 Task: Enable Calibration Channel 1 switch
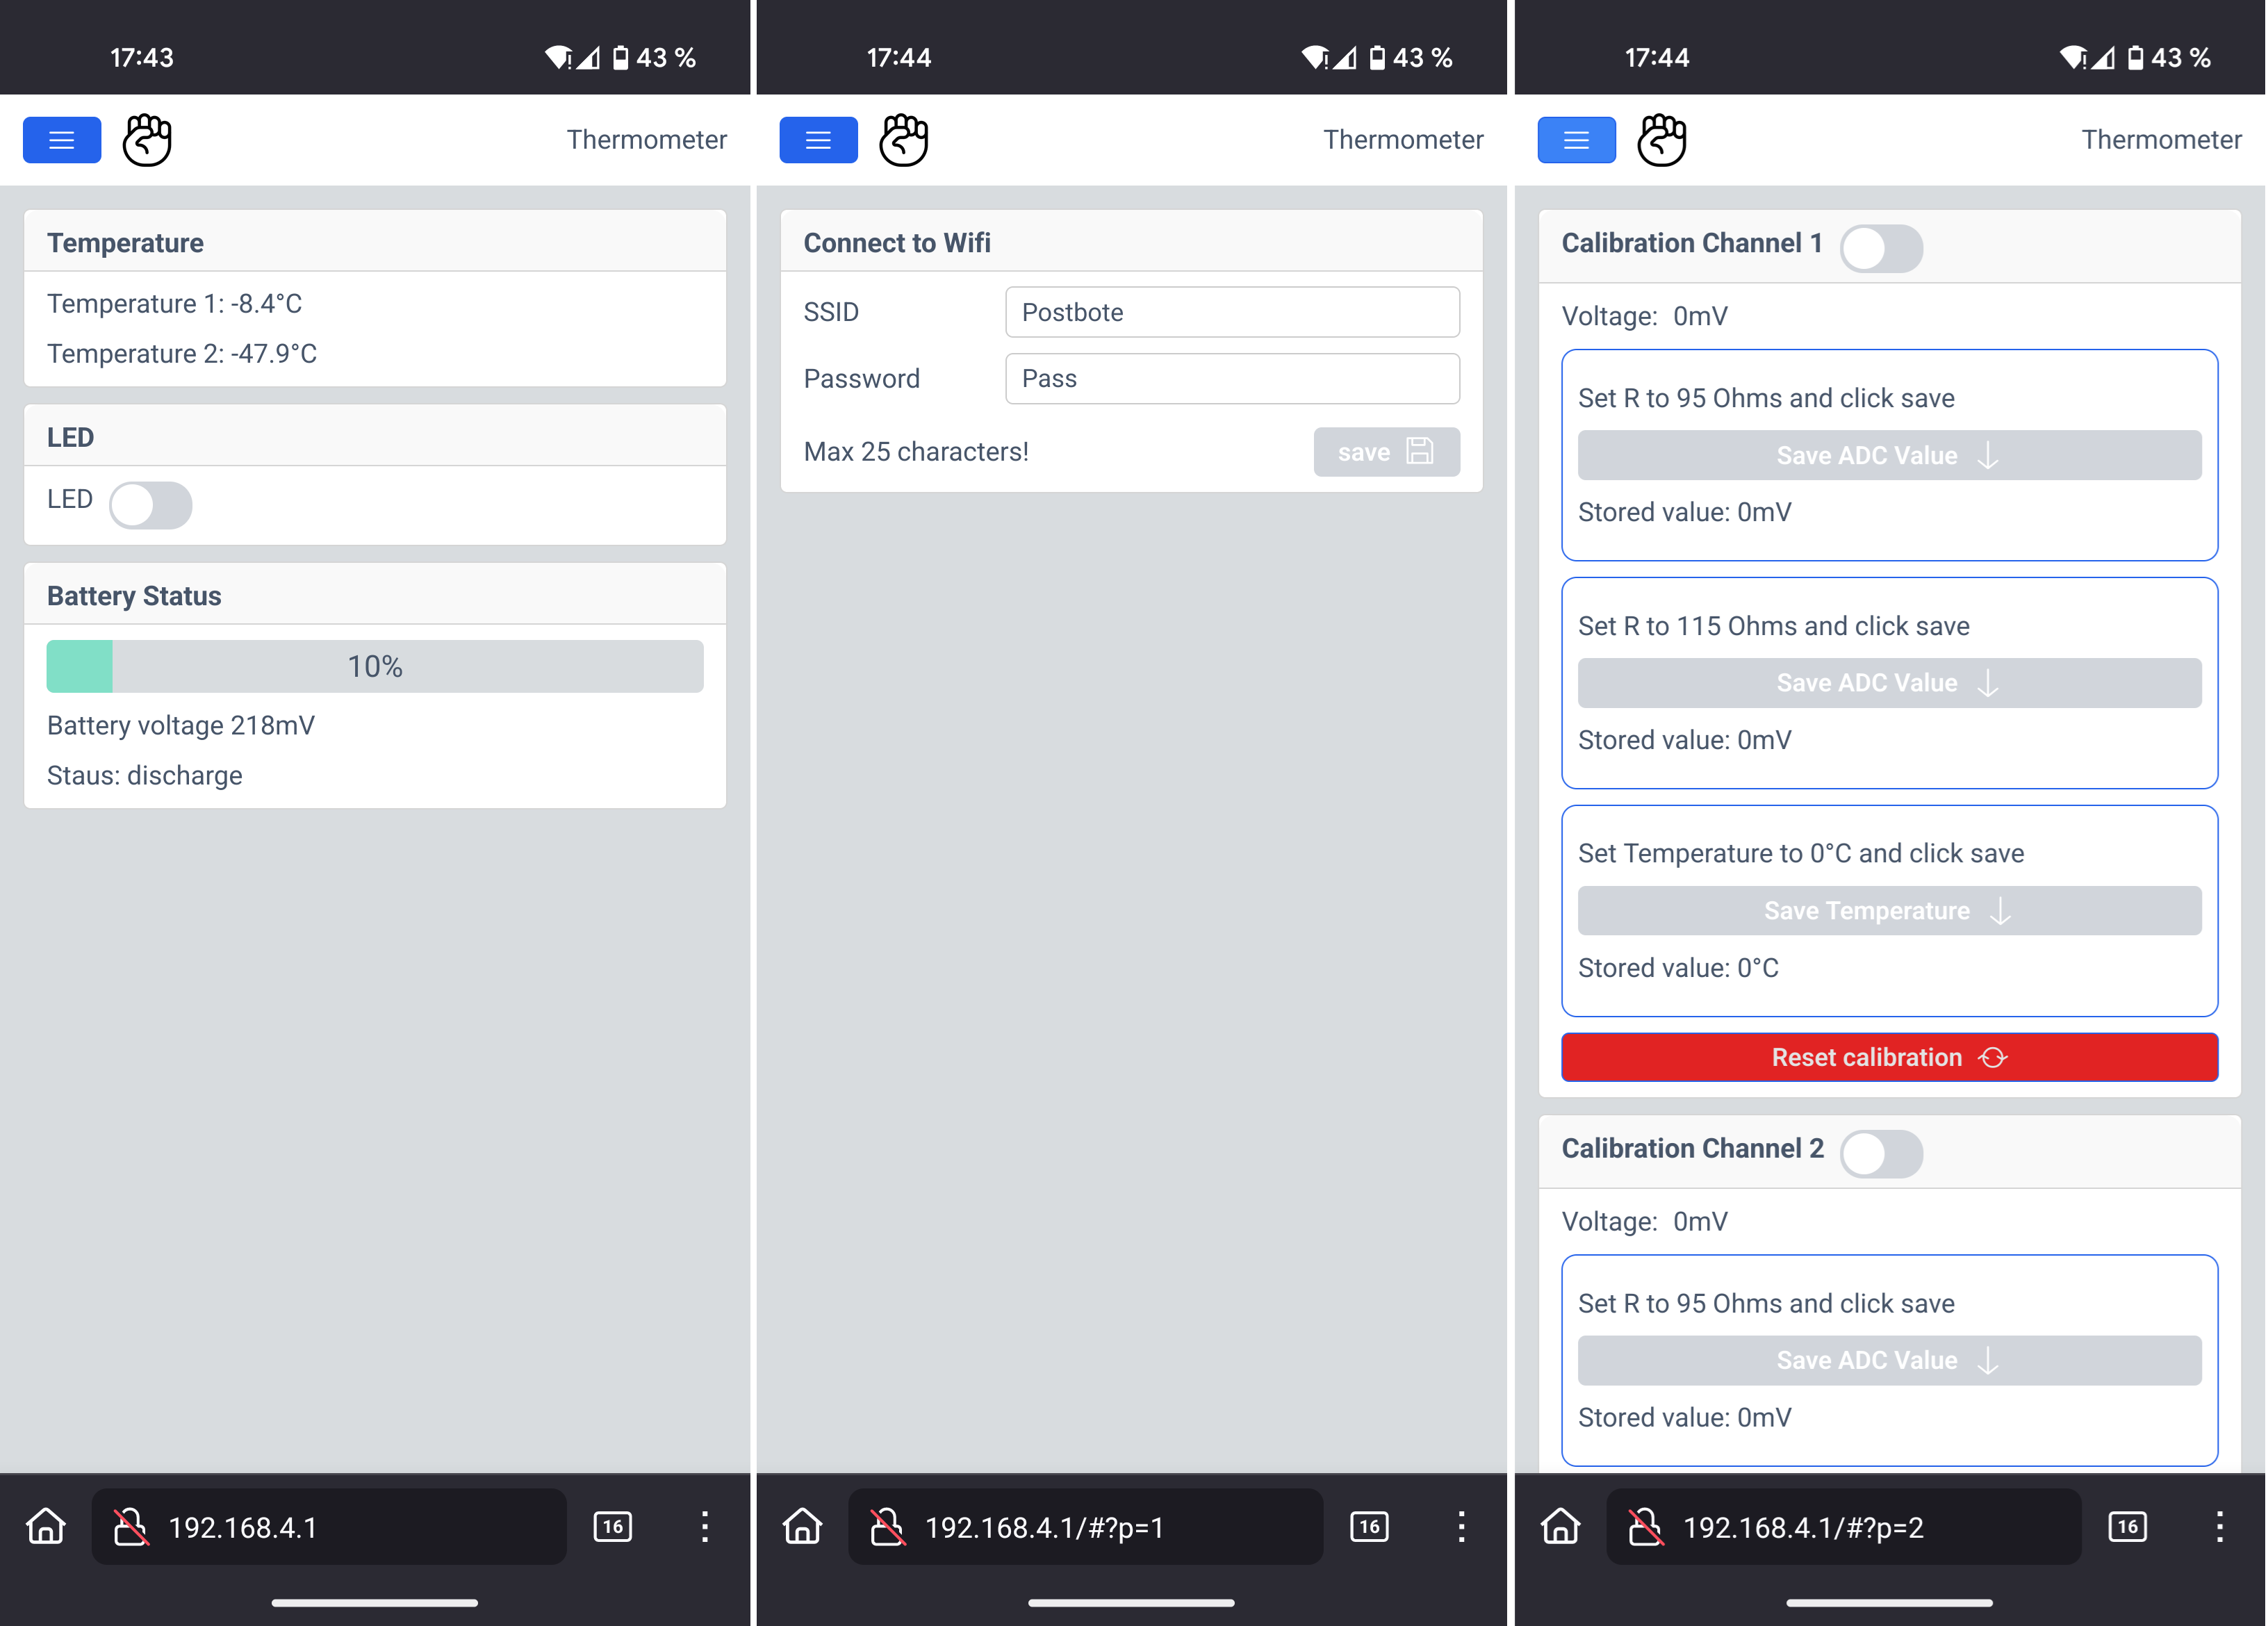[x=1880, y=248]
